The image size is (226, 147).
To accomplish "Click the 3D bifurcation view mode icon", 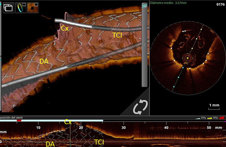I will 9,8.
